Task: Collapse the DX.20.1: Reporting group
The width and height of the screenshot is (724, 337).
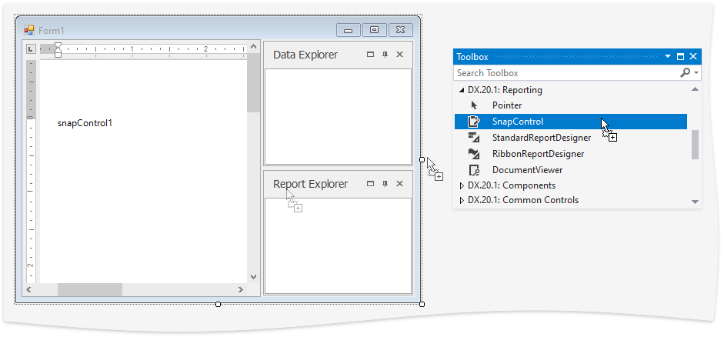Action: (462, 90)
